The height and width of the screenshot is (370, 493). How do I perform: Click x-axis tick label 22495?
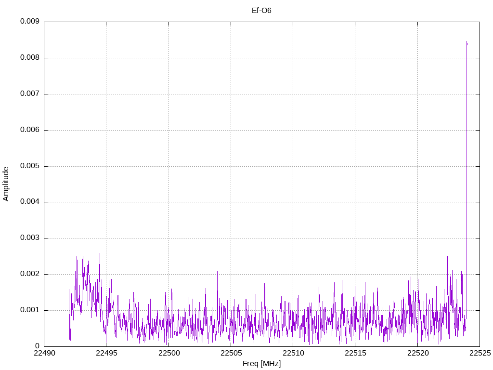[106, 353]
